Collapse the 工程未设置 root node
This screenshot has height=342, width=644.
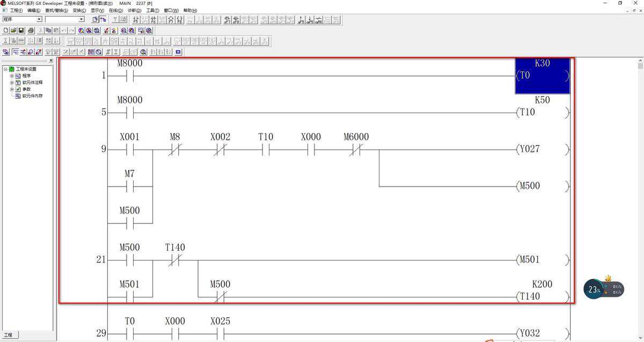coord(5,69)
